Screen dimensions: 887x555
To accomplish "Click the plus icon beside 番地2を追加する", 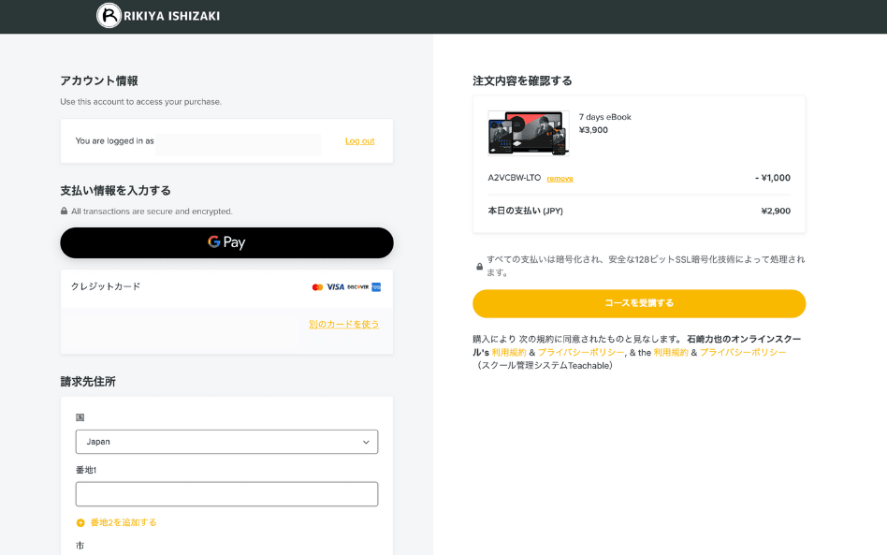I will (x=80, y=523).
